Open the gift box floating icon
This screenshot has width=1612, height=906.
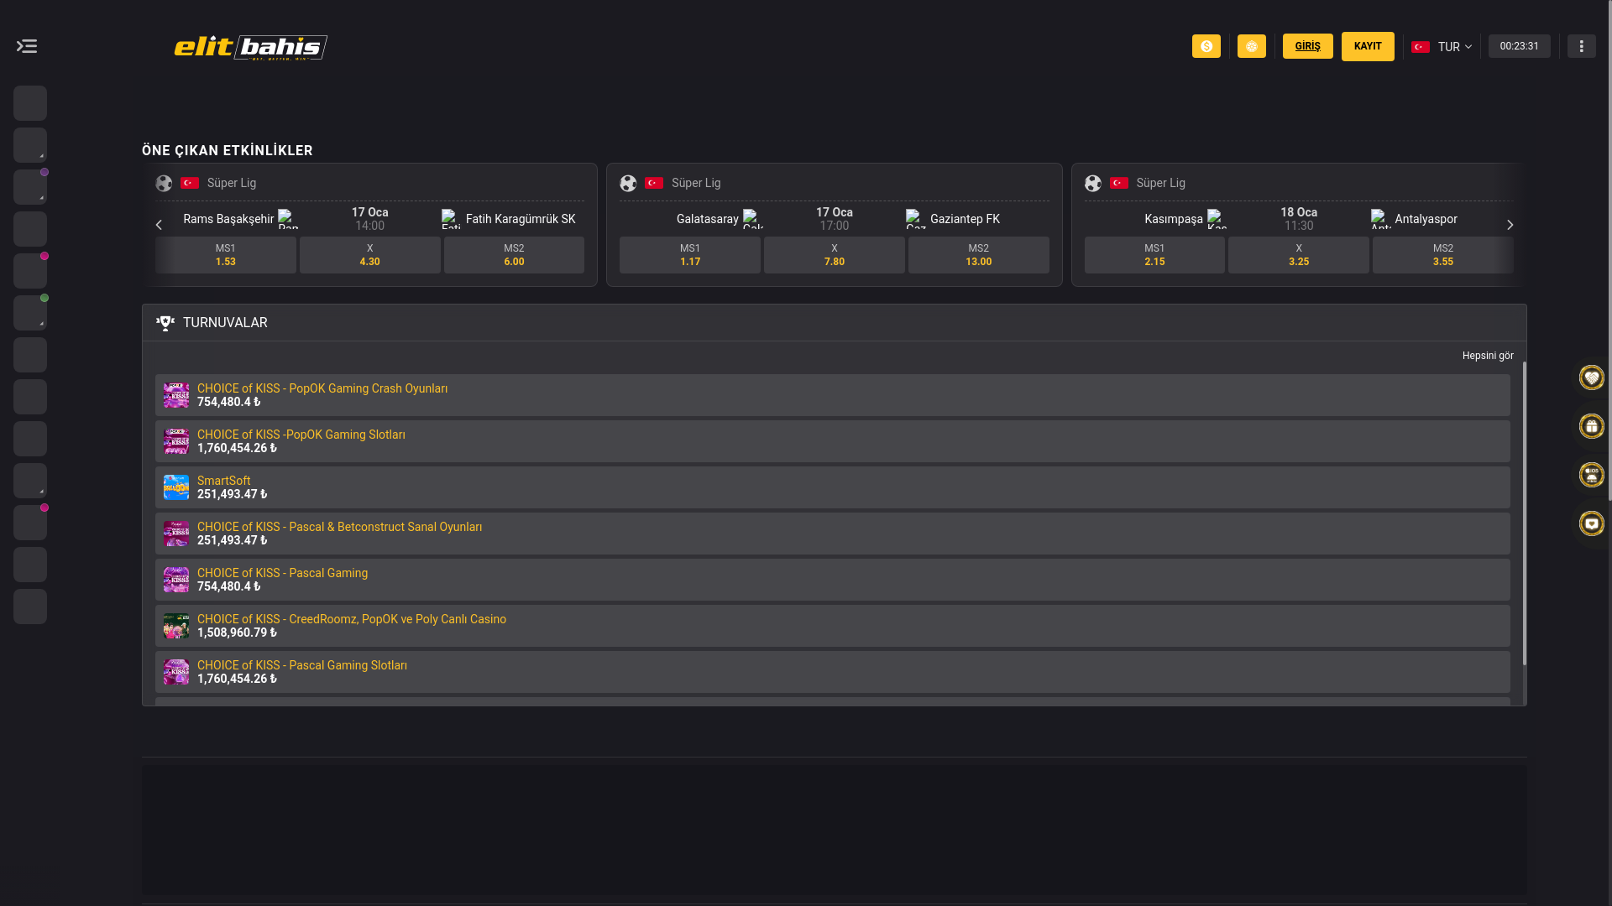click(1592, 426)
